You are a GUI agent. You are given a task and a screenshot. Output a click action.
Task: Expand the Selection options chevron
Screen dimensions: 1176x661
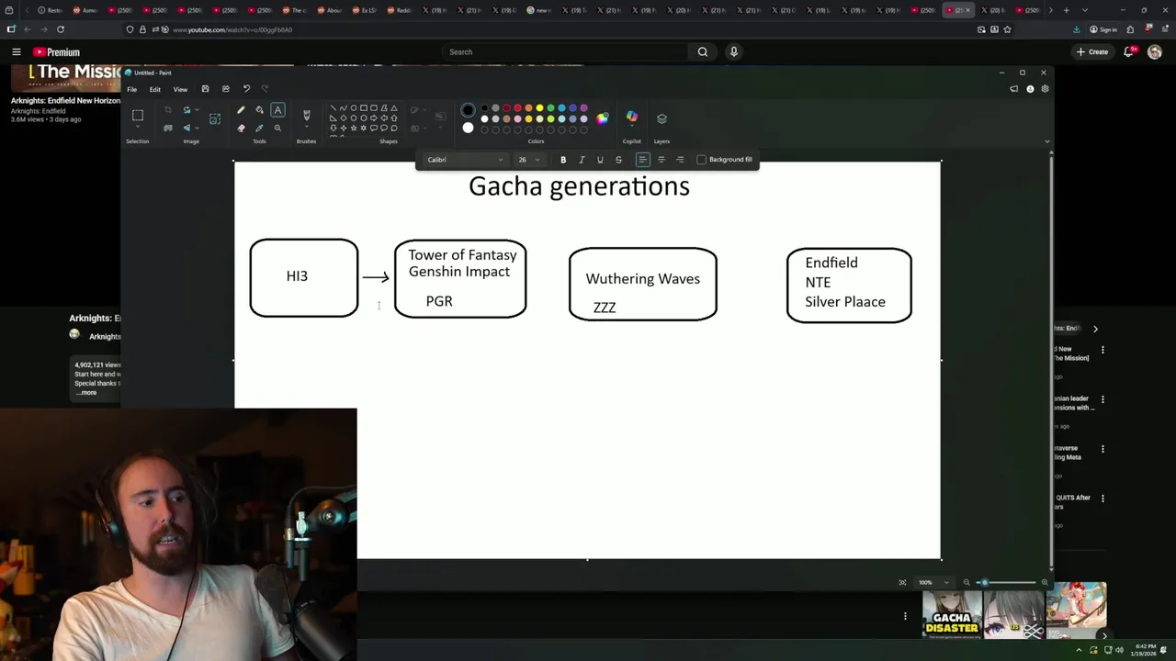pos(138,128)
